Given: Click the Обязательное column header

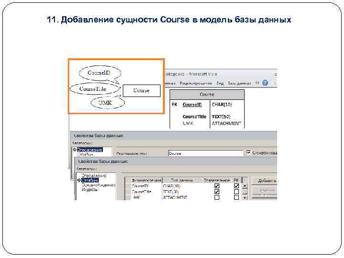Looking at the screenshot, I should [x=216, y=180].
